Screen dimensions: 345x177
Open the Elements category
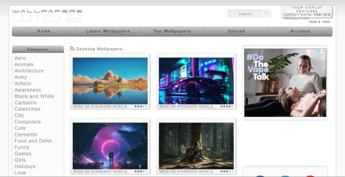[26, 135]
